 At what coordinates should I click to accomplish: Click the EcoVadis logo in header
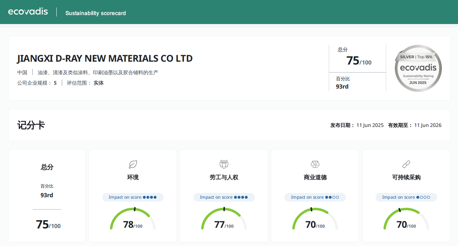click(28, 11)
